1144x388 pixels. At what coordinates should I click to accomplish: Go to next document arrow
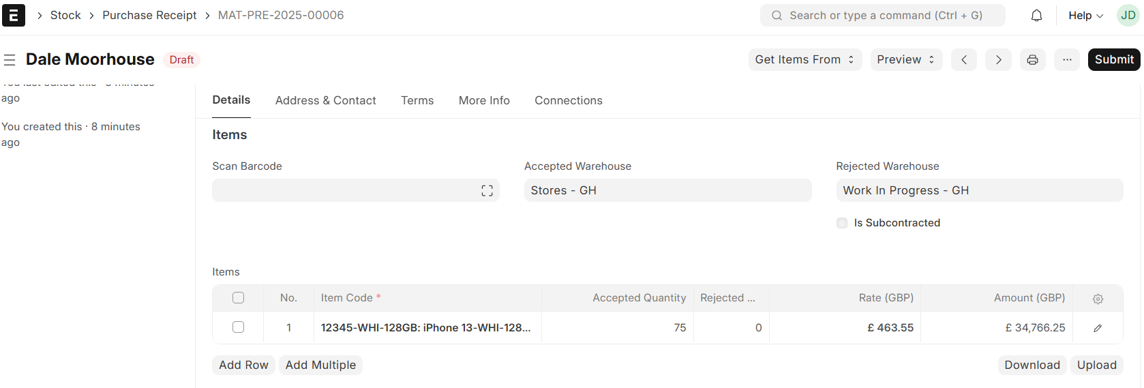(x=998, y=60)
